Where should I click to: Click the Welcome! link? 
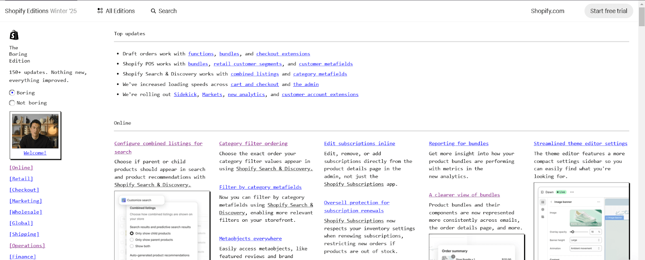(x=35, y=153)
